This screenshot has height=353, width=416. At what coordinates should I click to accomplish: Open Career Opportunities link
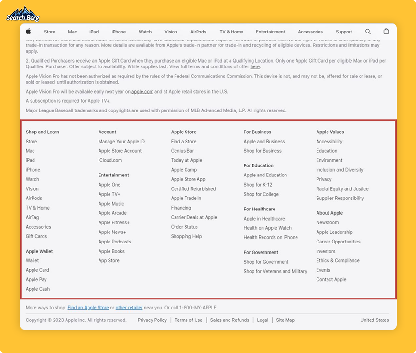(338, 242)
